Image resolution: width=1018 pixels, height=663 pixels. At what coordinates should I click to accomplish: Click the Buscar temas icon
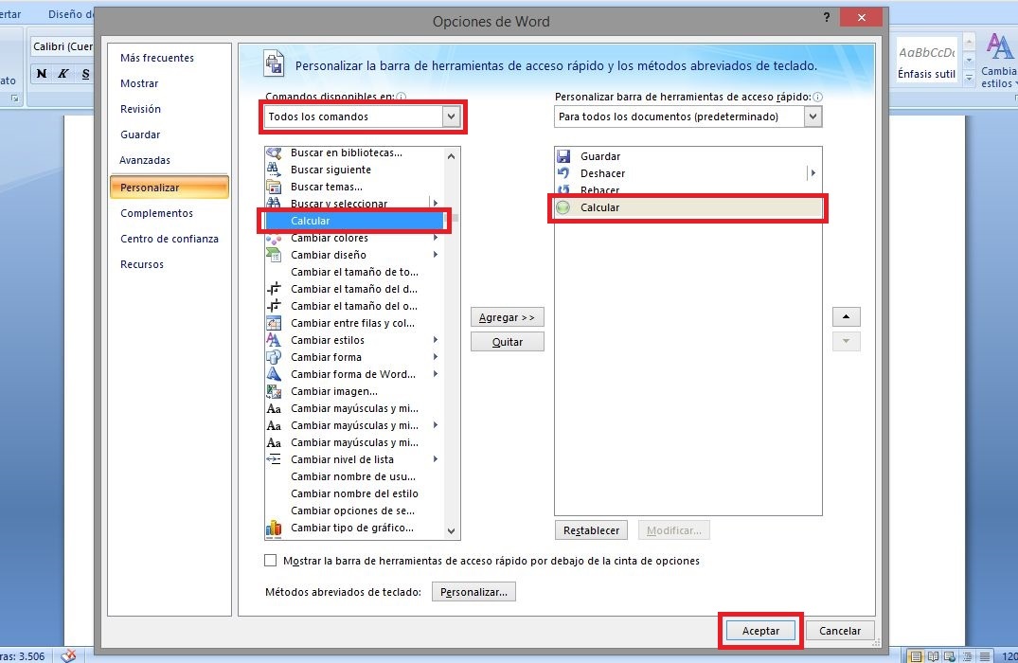pos(274,187)
